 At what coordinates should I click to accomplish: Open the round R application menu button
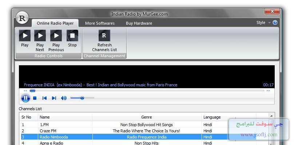click(22, 18)
